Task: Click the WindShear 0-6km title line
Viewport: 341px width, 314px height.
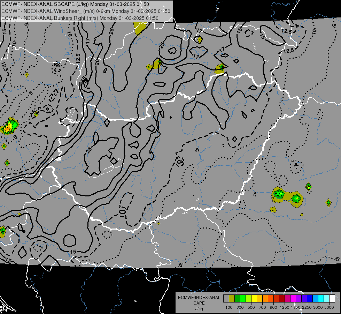Action: click(x=86, y=11)
